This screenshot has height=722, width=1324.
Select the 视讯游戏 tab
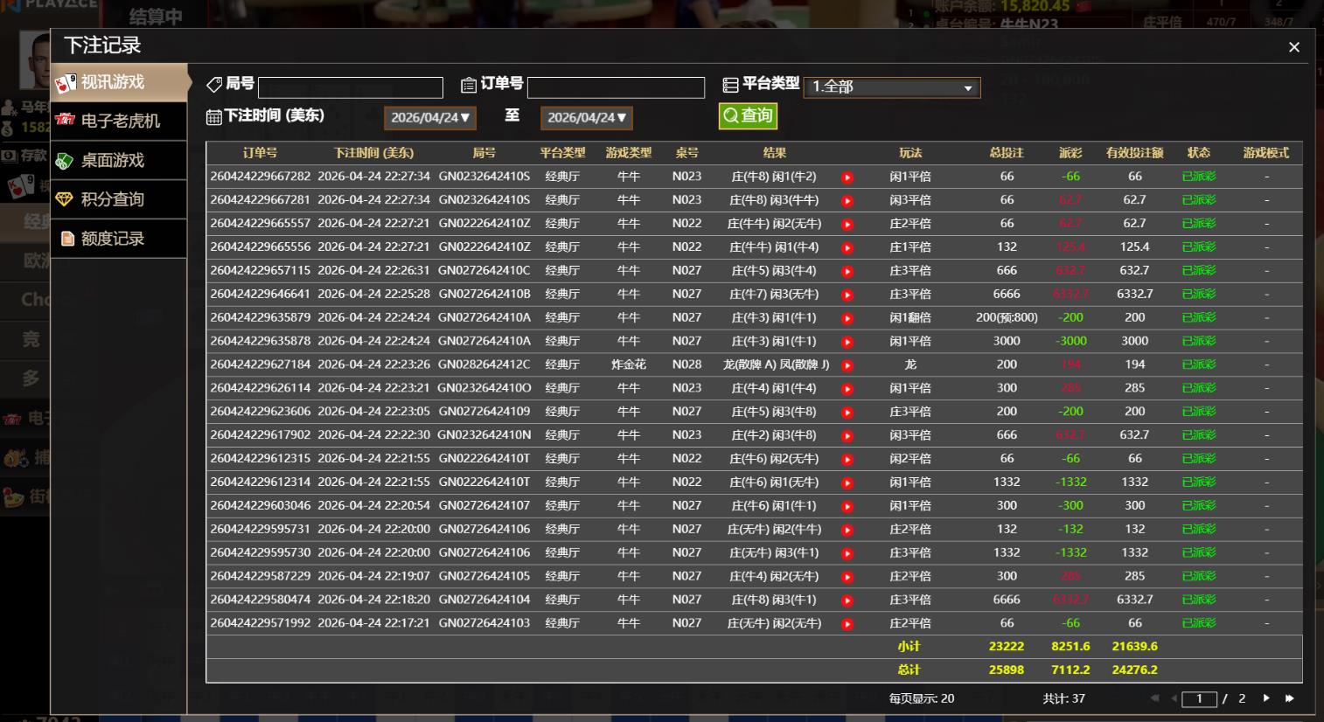click(119, 82)
